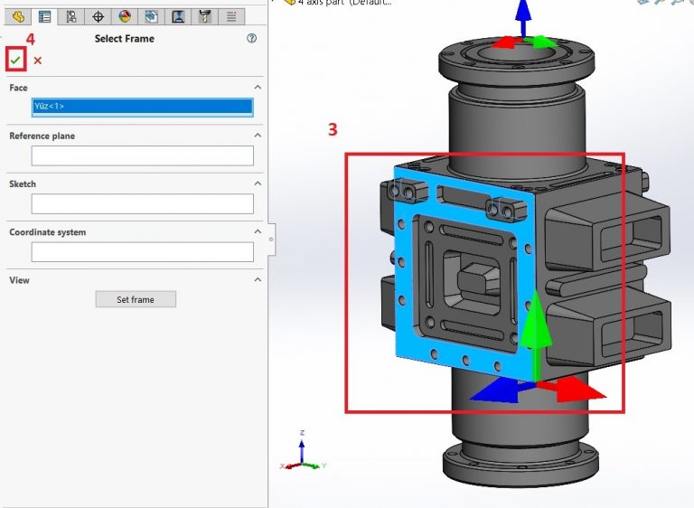
Task: Confirm Select Frame with green checkmark
Action: coord(15,61)
